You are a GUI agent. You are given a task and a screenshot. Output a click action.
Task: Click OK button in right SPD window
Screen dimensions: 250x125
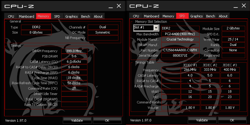(x=232, y=120)
